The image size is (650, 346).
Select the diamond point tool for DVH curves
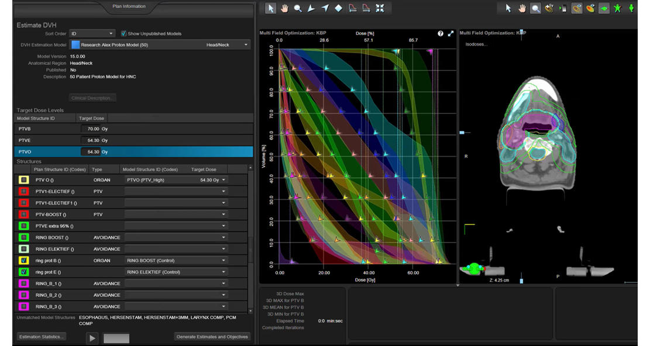point(338,8)
